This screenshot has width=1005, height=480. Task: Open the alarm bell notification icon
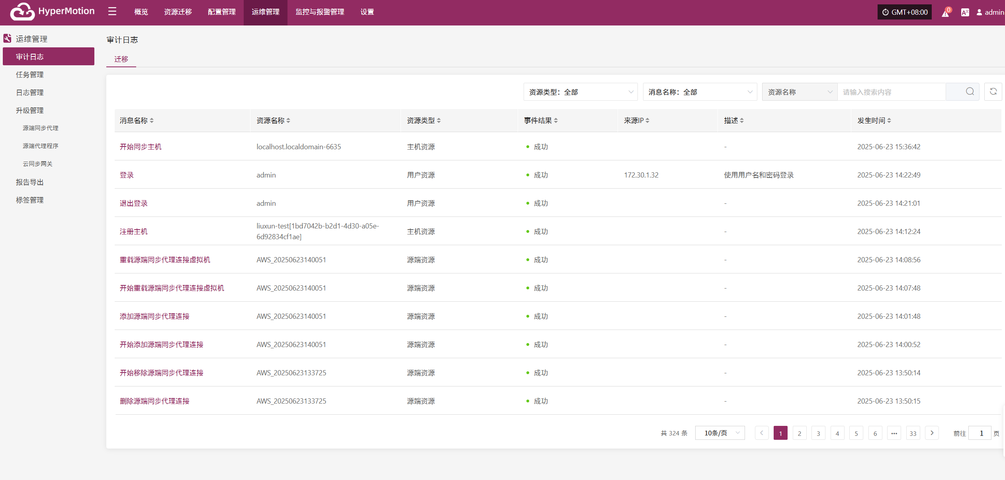pos(946,13)
